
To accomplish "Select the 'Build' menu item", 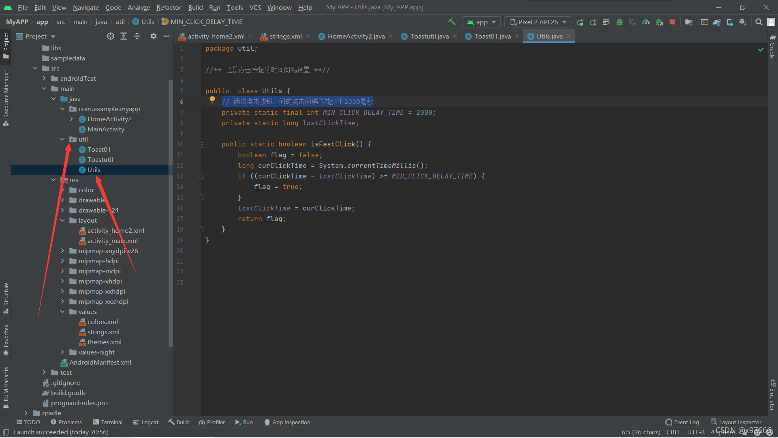I will click(195, 7).
